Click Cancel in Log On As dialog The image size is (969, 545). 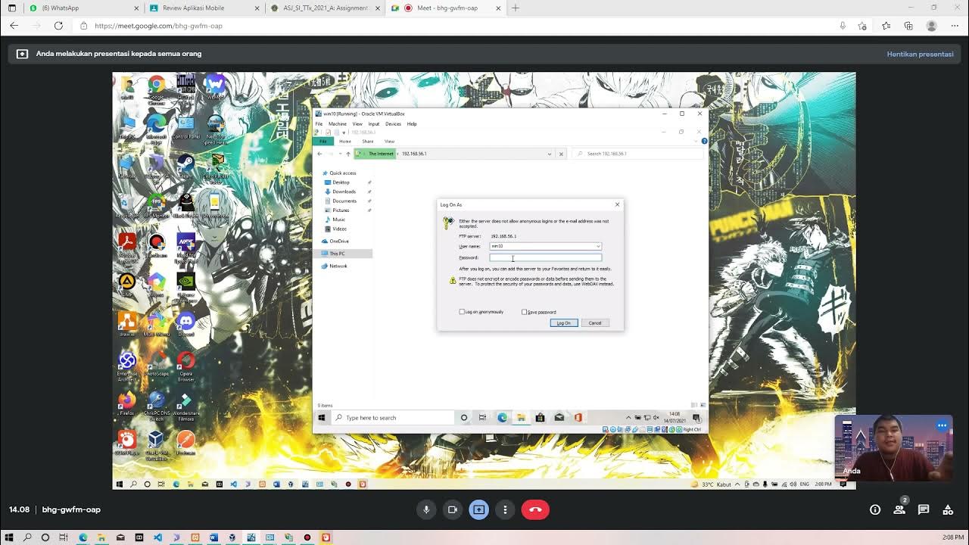(595, 323)
